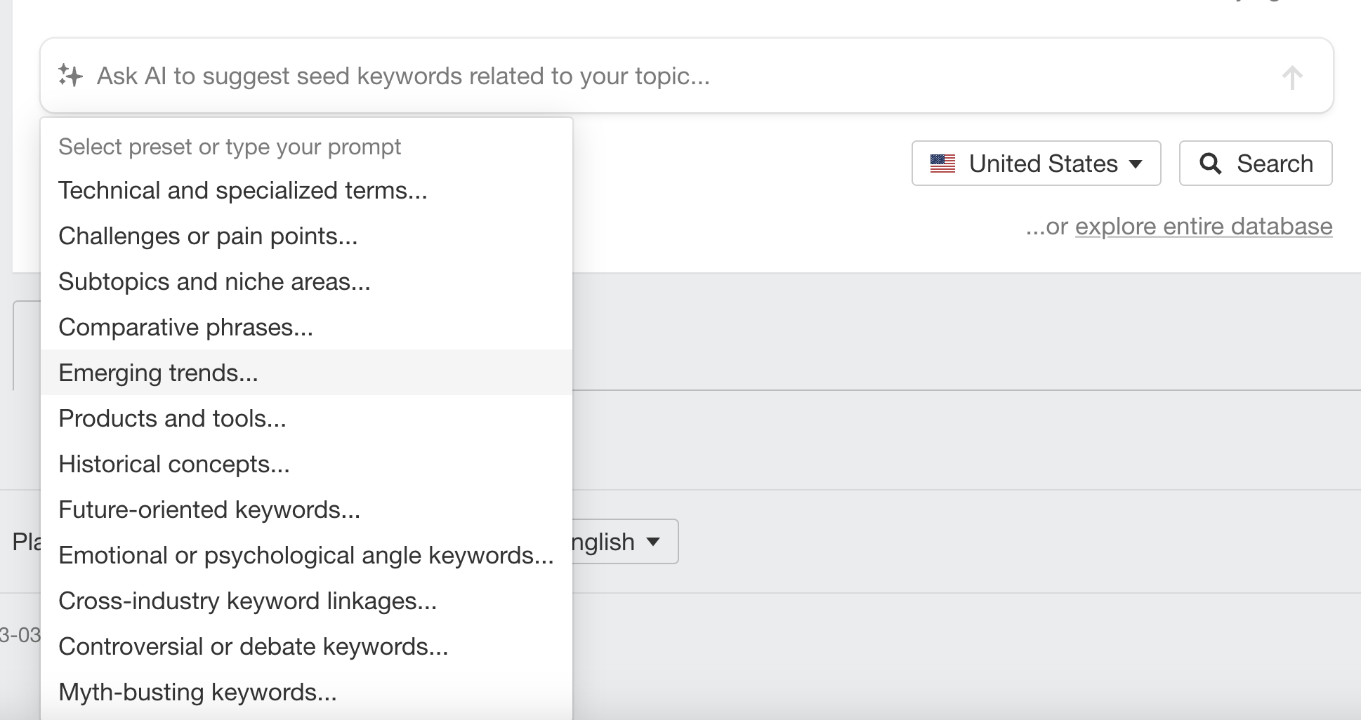1361x720 pixels.
Task: Expand the English language dropdown
Action: (654, 541)
